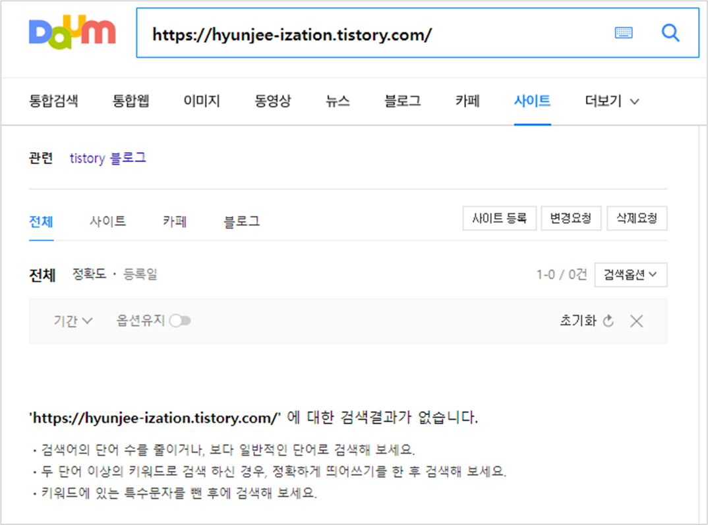Sort results by 등록일
Image resolution: width=708 pixels, height=525 pixels.
[x=140, y=274]
